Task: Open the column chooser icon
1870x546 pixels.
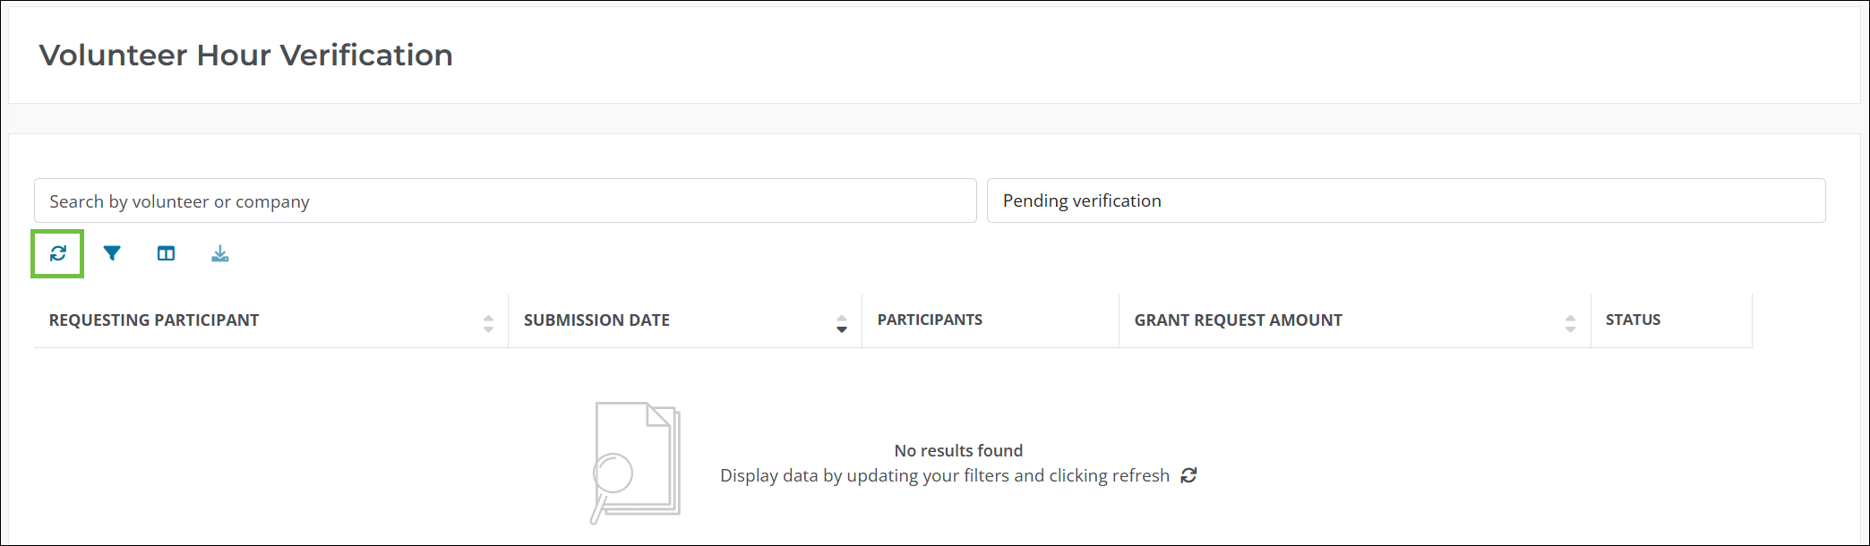Action: [x=166, y=253]
